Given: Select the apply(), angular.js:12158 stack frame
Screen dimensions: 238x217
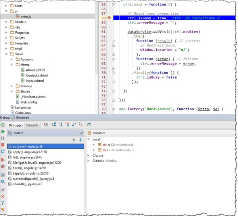Looking at the screenshot, I should coord(31,152).
